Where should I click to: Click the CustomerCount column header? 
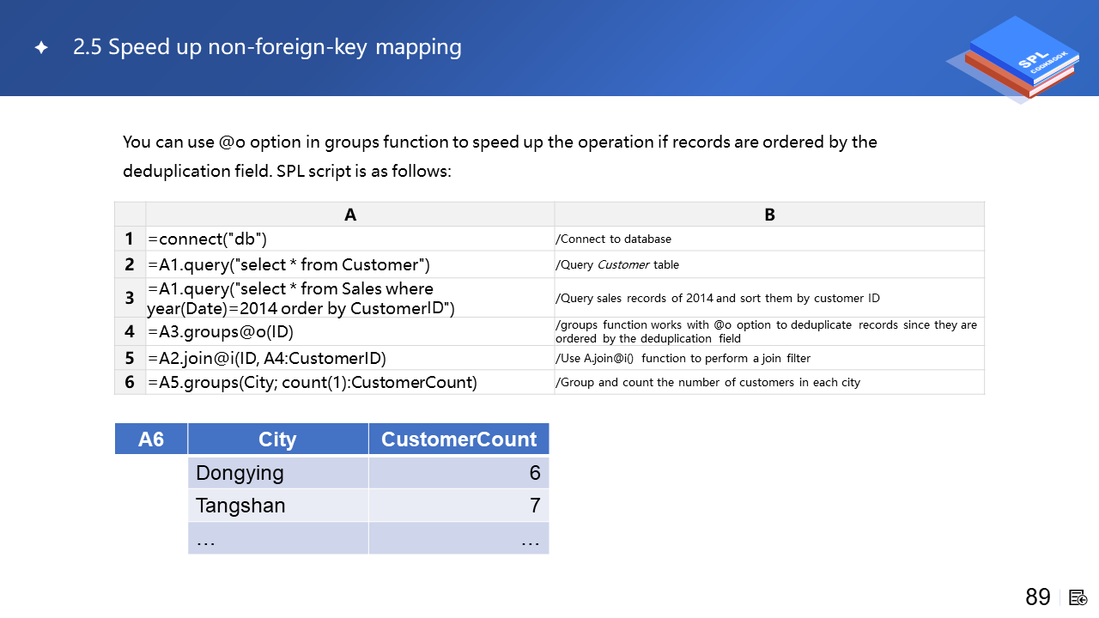(x=458, y=439)
